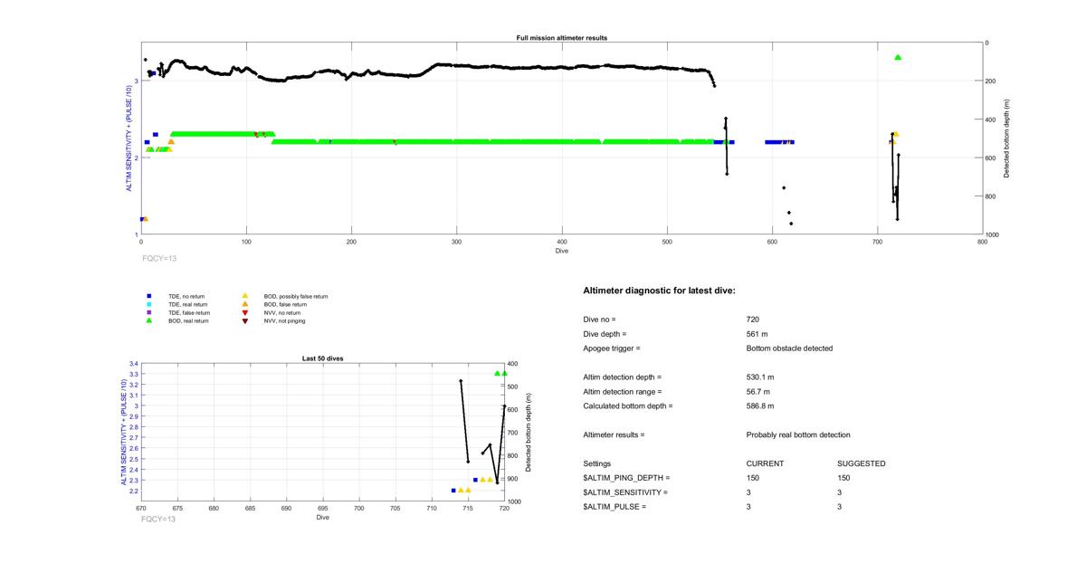Click the 'Apogee trigger =' label
This screenshot has height=563, width=1086.
[612, 348]
